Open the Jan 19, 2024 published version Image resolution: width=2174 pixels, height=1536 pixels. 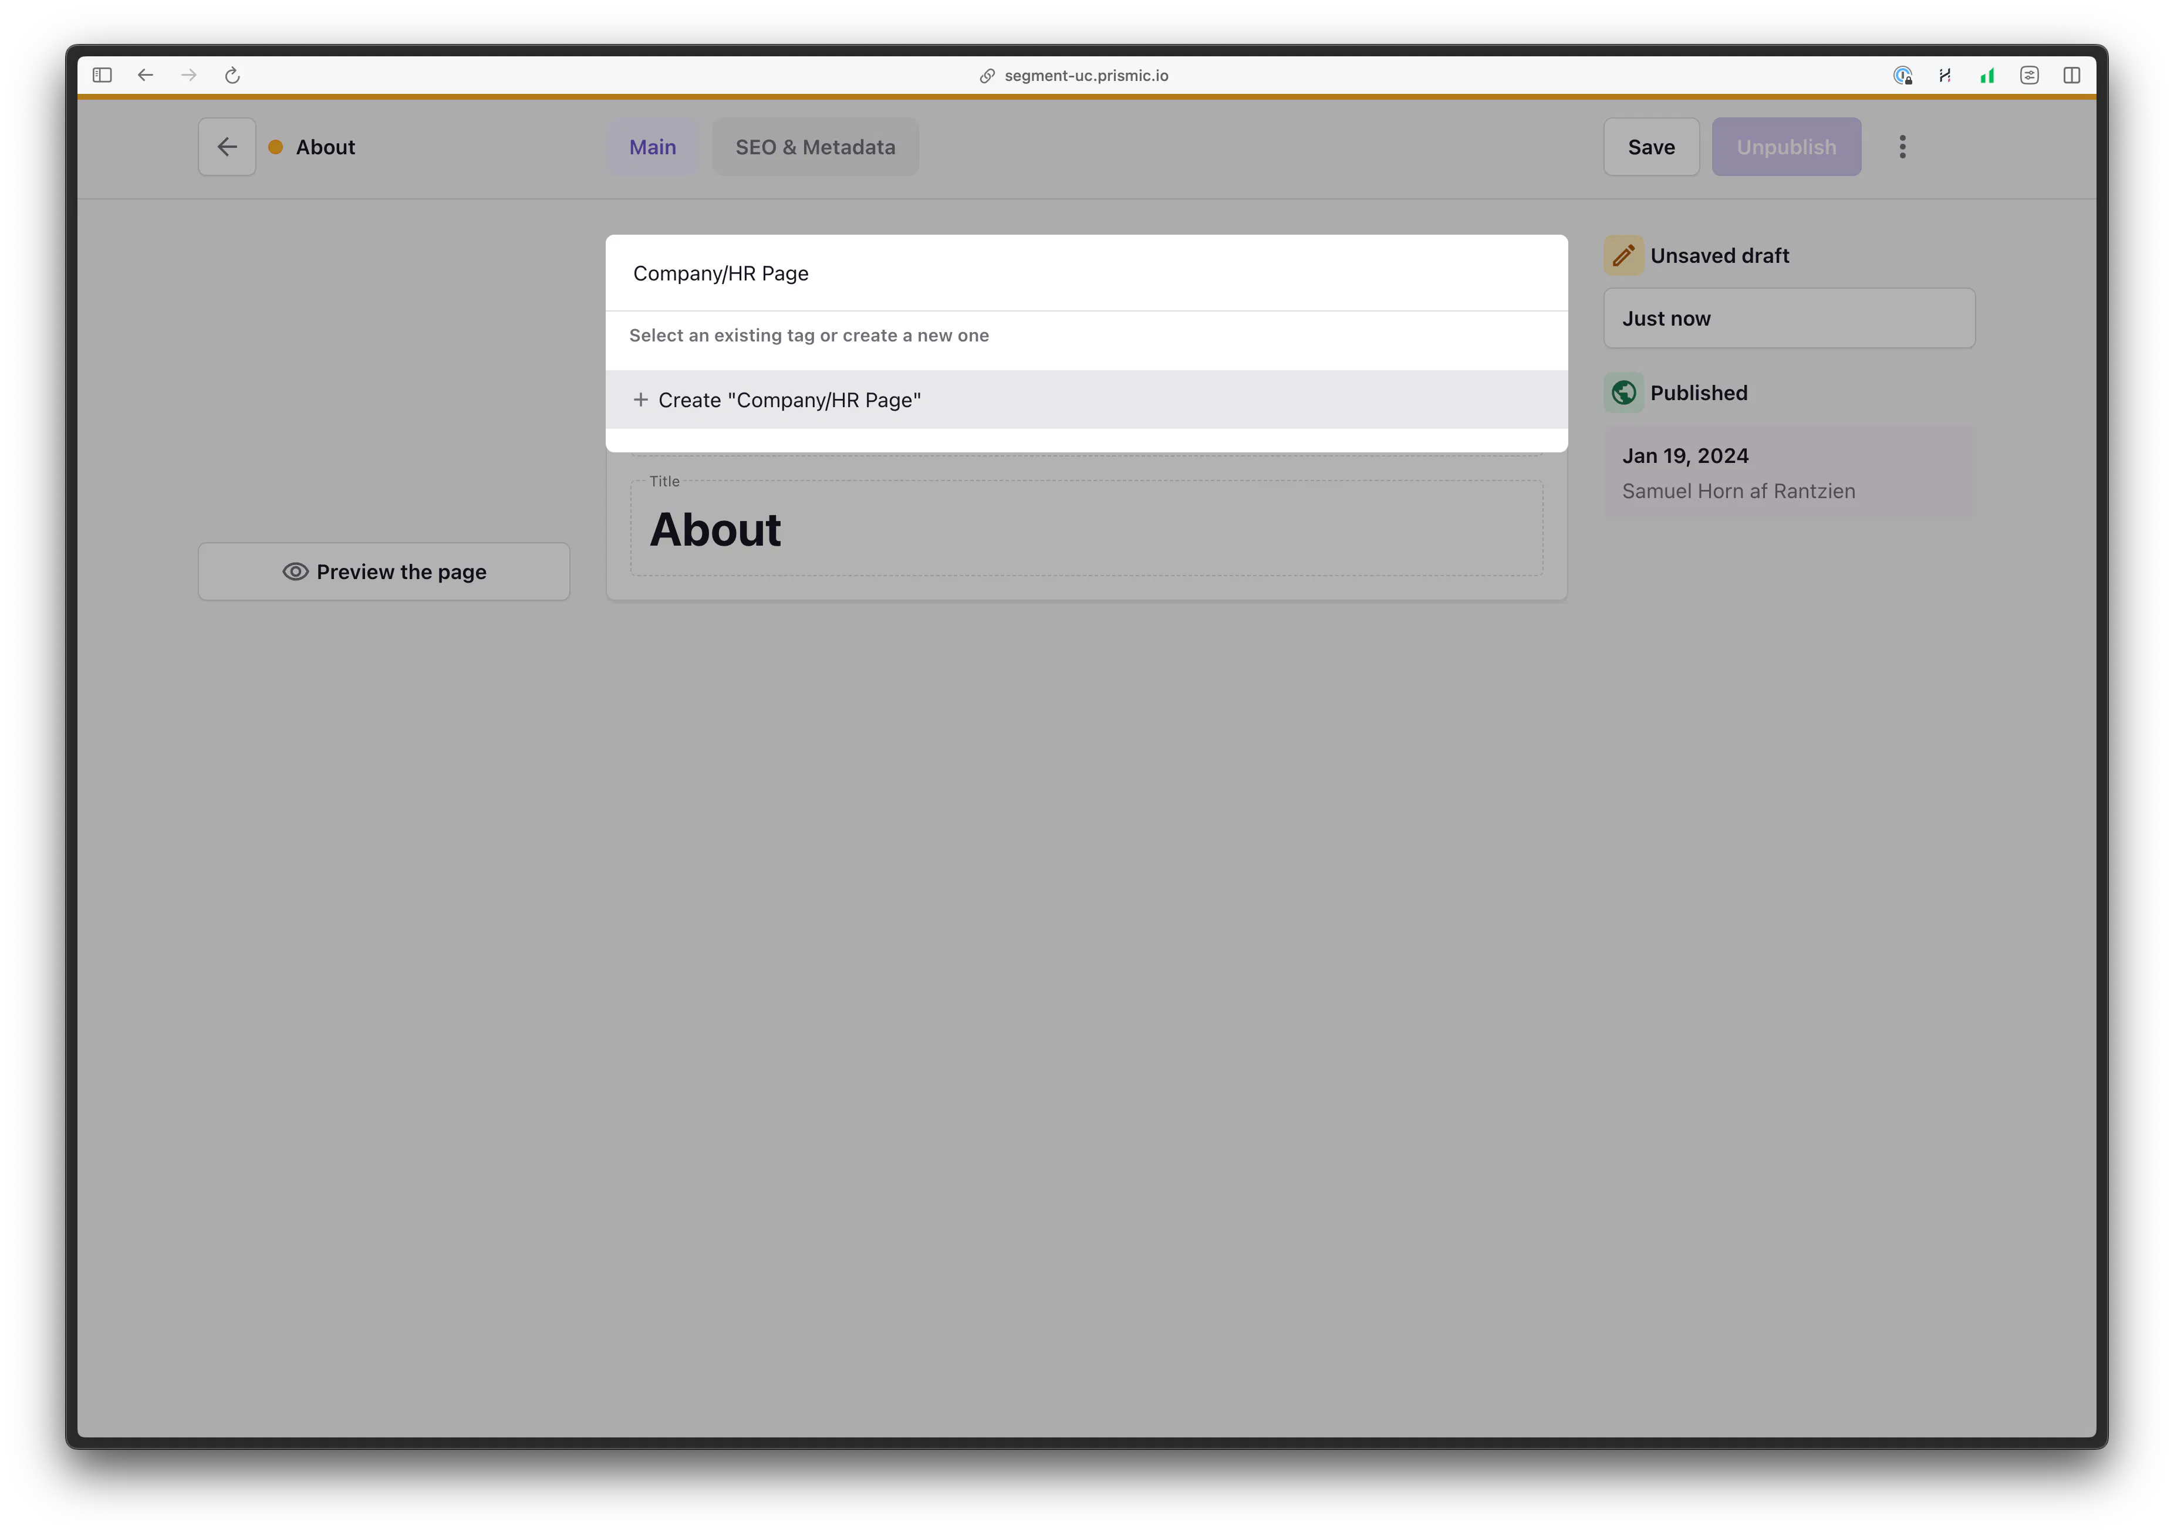(x=1788, y=473)
